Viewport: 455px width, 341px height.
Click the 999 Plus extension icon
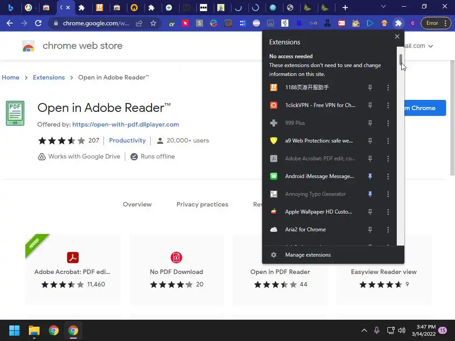point(274,123)
